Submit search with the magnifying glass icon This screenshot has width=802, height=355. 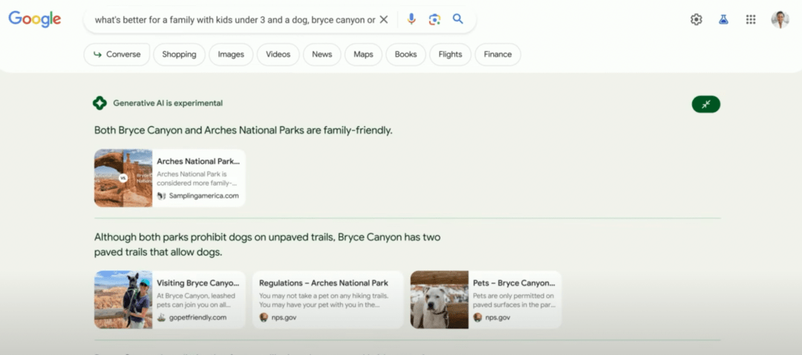pos(457,19)
